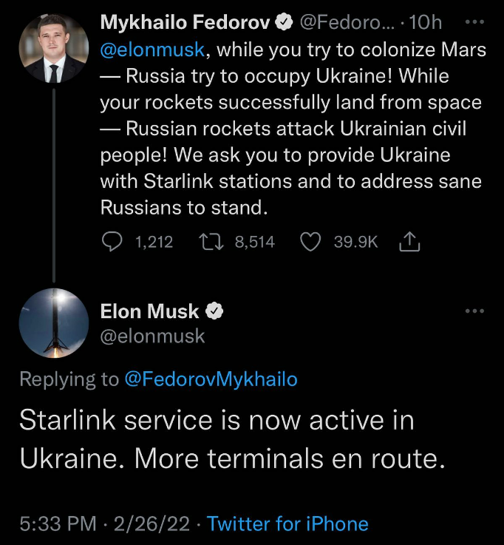
Task: Click the 39.9K likes count
Action: click(x=356, y=242)
